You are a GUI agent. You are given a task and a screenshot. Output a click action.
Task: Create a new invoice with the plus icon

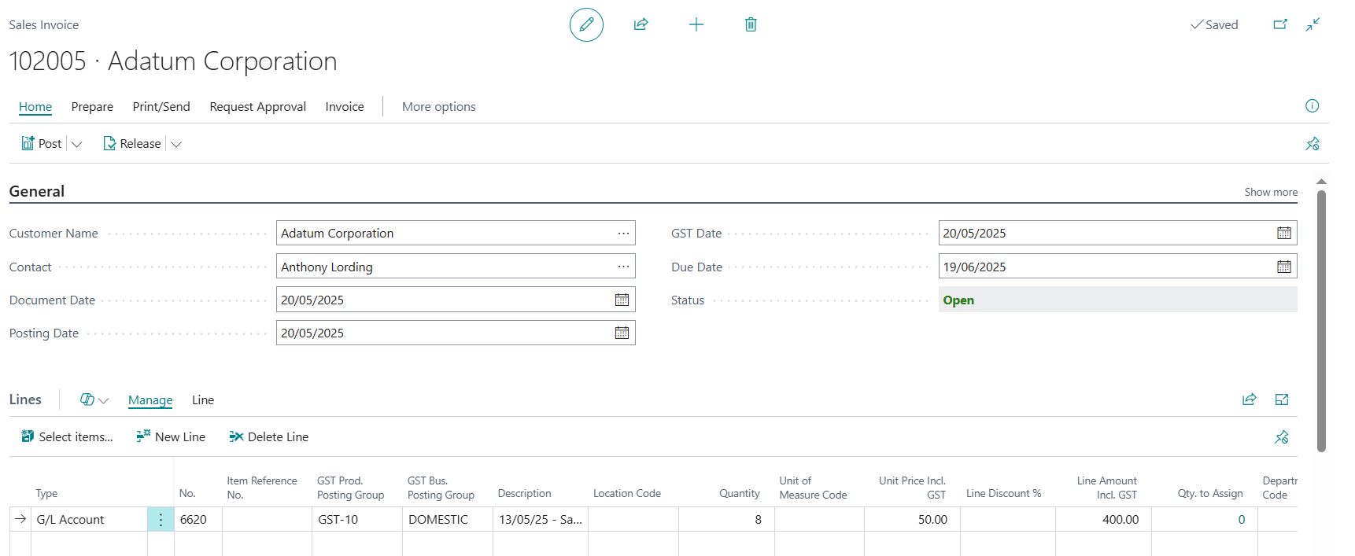click(696, 25)
